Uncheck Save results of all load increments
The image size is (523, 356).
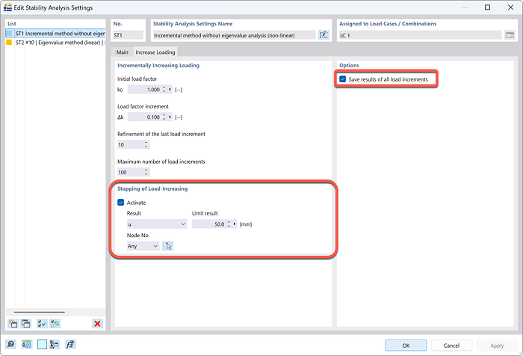pos(343,79)
